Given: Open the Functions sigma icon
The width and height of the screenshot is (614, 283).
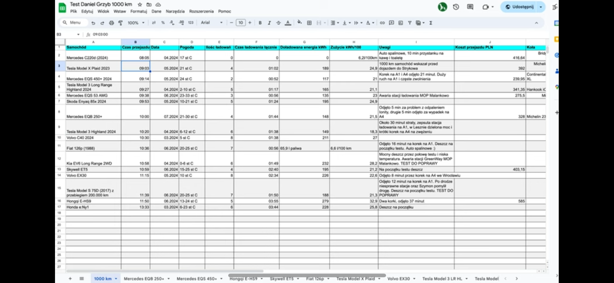Looking at the screenshot, I should [x=431, y=23].
